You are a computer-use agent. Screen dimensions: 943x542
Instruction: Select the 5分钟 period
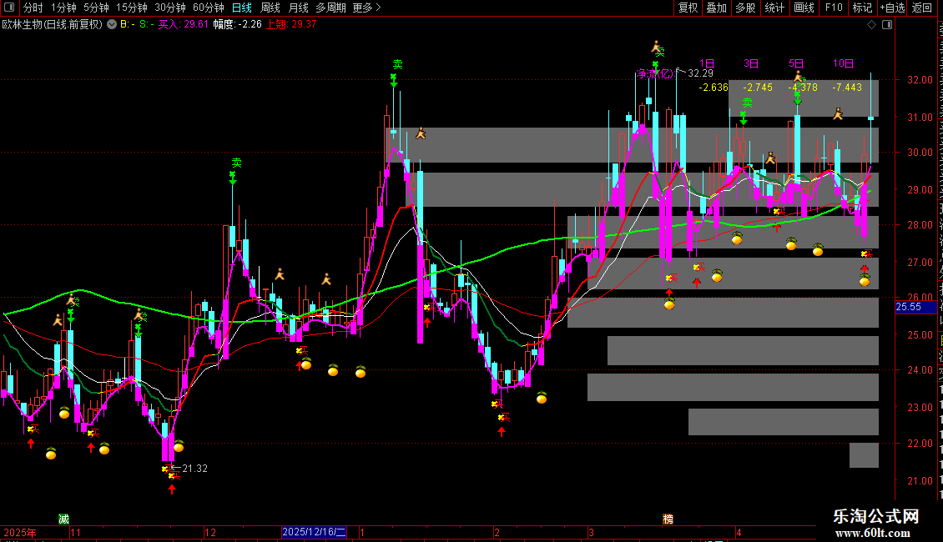tap(96, 8)
